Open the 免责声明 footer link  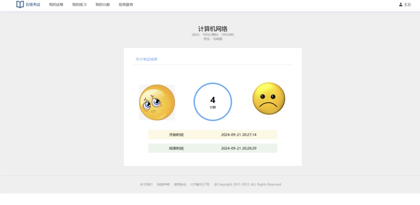[x=163, y=185]
